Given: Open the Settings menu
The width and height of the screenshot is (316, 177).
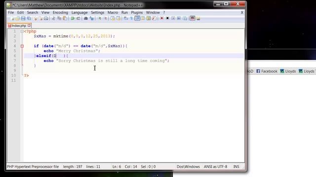Looking at the screenshot, I should [x=98, y=12].
